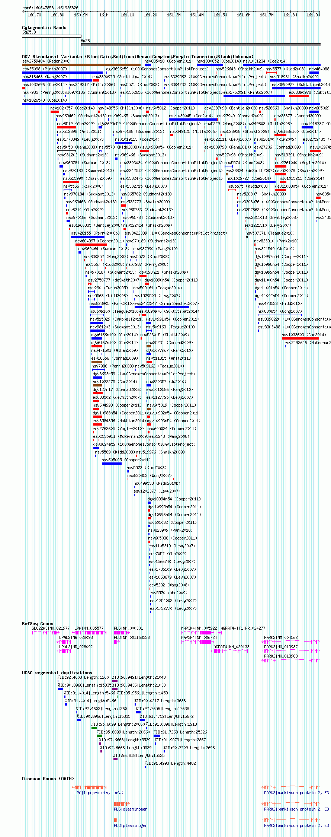The height and width of the screenshot is (837, 331).
Task: Click duplication %ID:90.0217|Length:3688
Action: [x=160, y=701]
